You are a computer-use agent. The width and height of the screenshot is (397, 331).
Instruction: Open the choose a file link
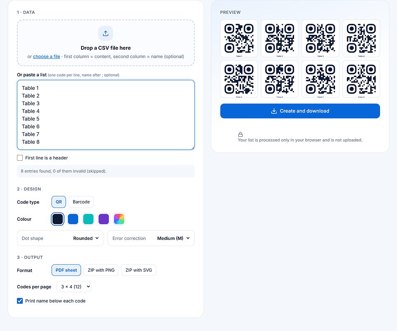coord(47,57)
